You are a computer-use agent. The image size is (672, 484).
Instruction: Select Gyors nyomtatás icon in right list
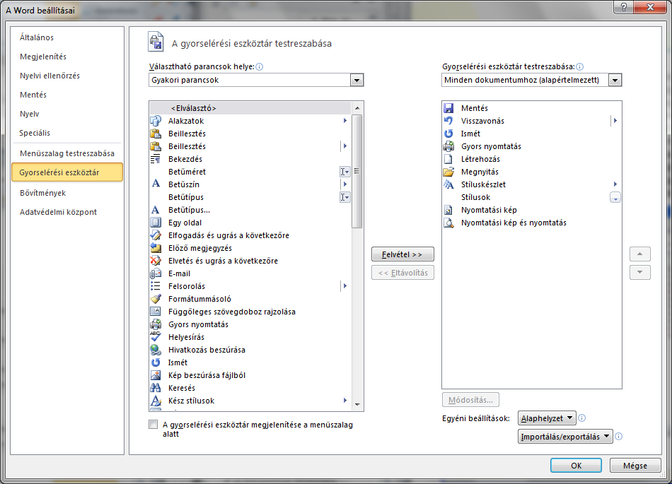pos(448,146)
